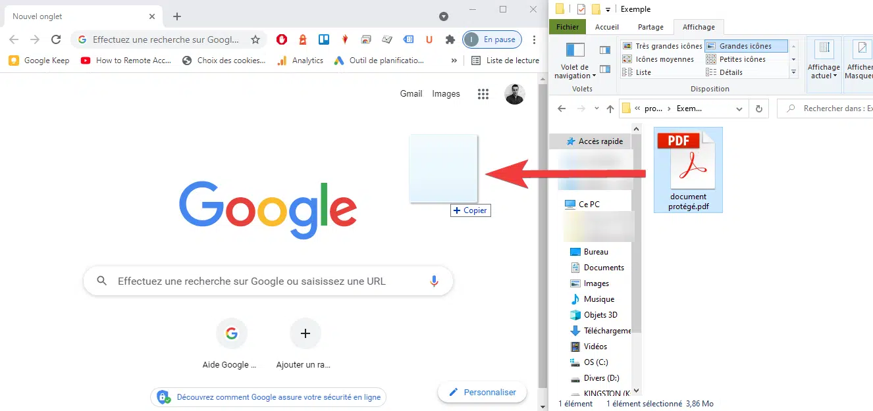Focus the Google search box
This screenshot has height=411, width=873.
click(269, 281)
